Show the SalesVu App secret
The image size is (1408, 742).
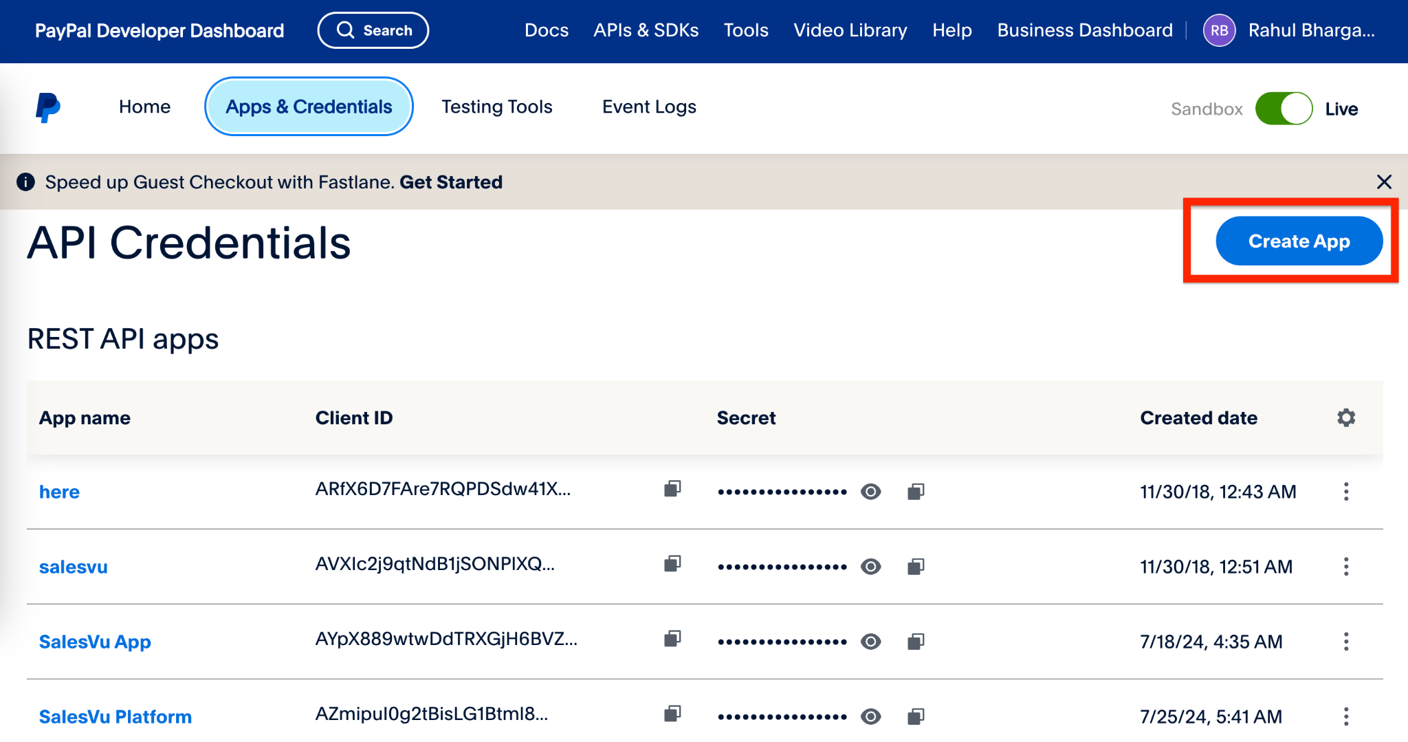(x=871, y=642)
